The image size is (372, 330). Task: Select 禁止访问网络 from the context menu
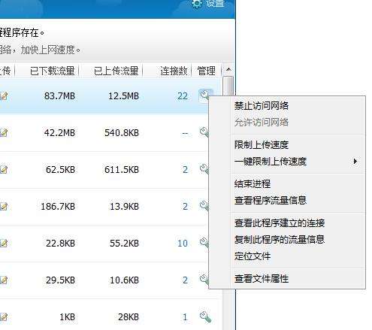(262, 105)
